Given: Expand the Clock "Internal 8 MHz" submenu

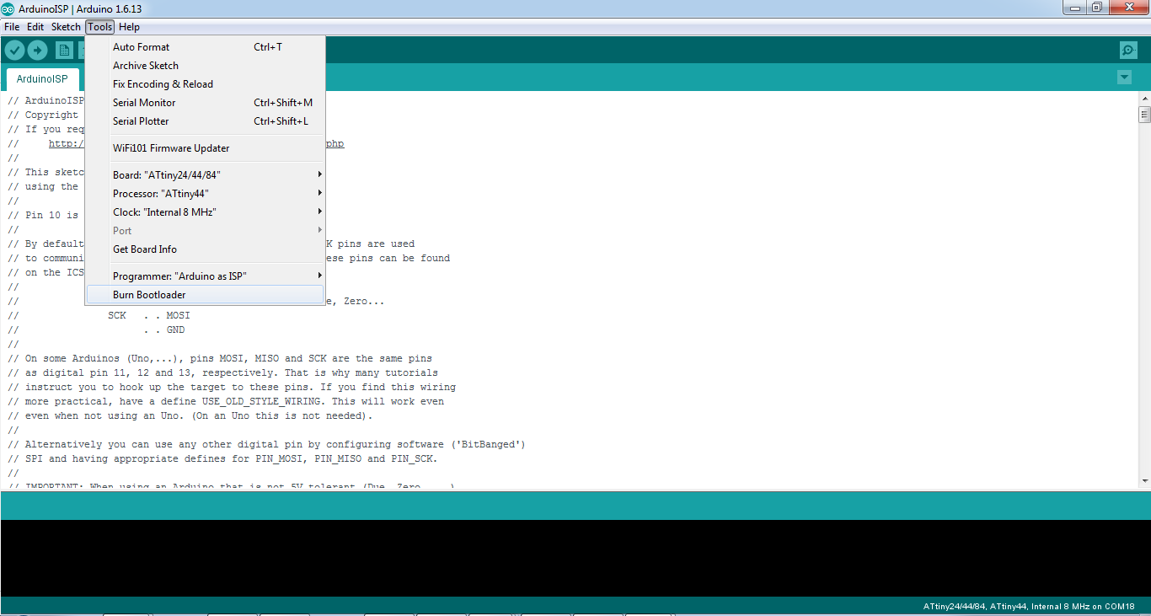Looking at the screenshot, I should [x=205, y=212].
